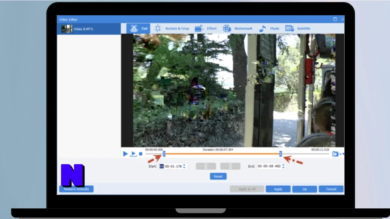Click the left greyed-out split button
Viewport: 390px width, 219px height.
click(206, 166)
